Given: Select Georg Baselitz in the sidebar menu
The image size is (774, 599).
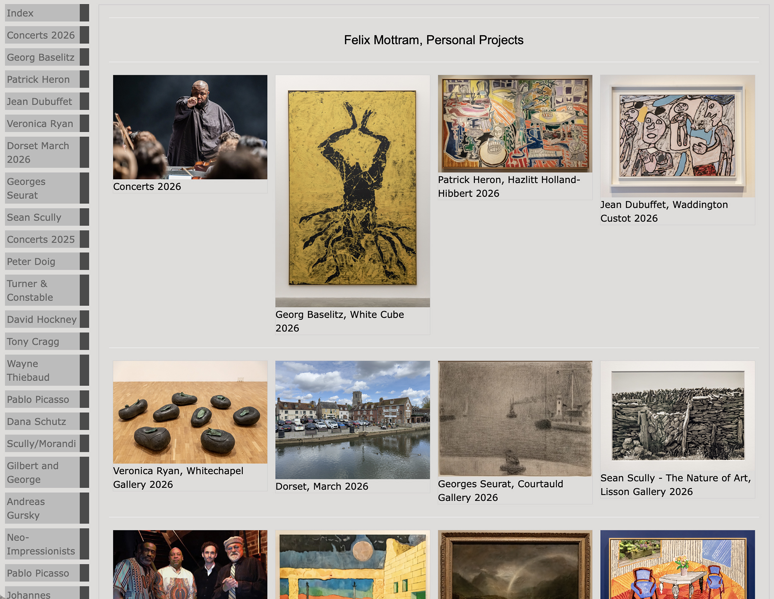Looking at the screenshot, I should coord(47,57).
